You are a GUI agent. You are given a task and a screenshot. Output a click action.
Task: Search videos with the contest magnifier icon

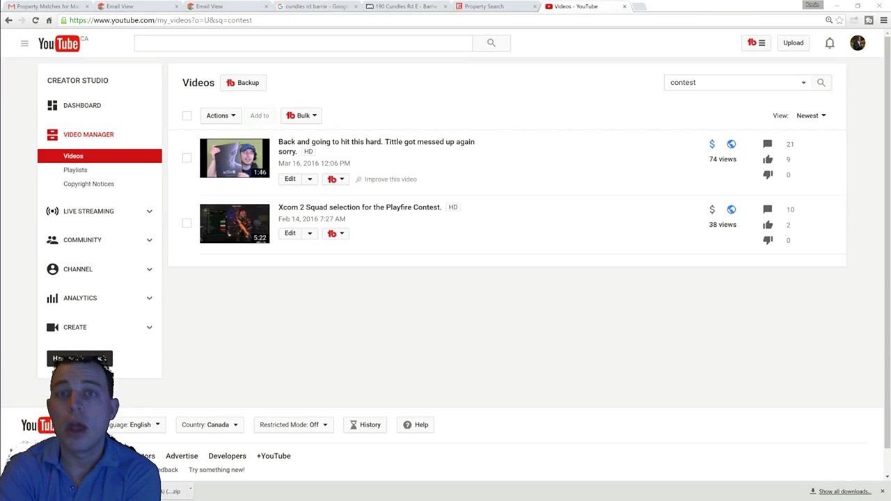coord(821,83)
